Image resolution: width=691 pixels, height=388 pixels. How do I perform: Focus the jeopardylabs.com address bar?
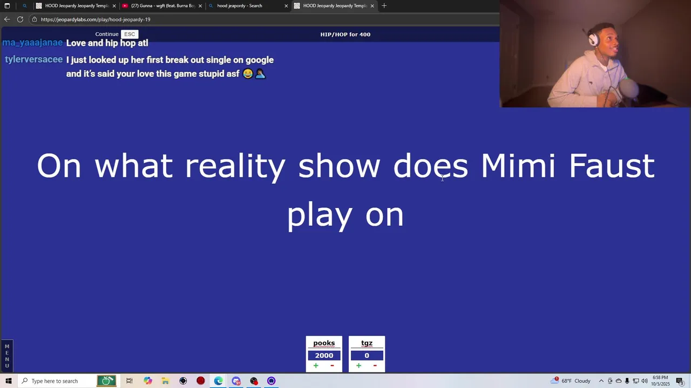(x=265, y=19)
